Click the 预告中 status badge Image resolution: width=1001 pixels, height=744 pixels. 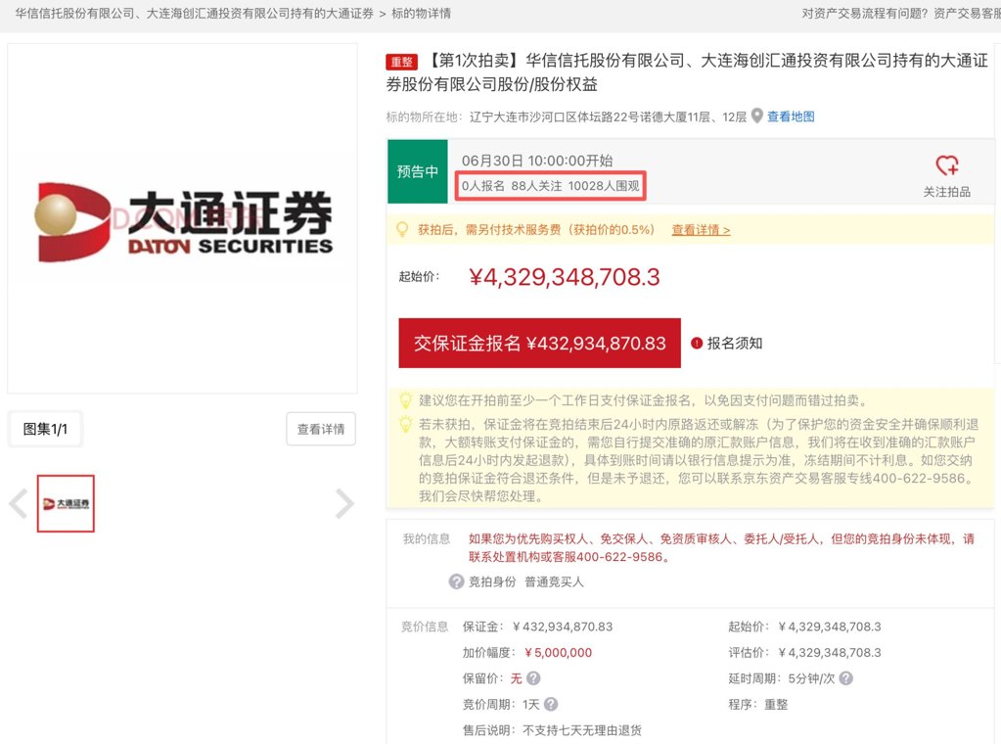coord(418,171)
